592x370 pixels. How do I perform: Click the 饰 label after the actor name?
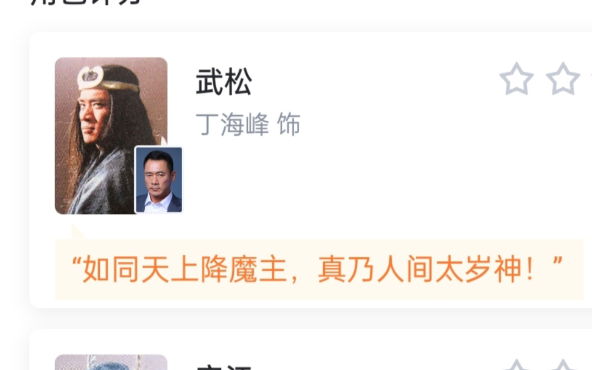tap(289, 124)
